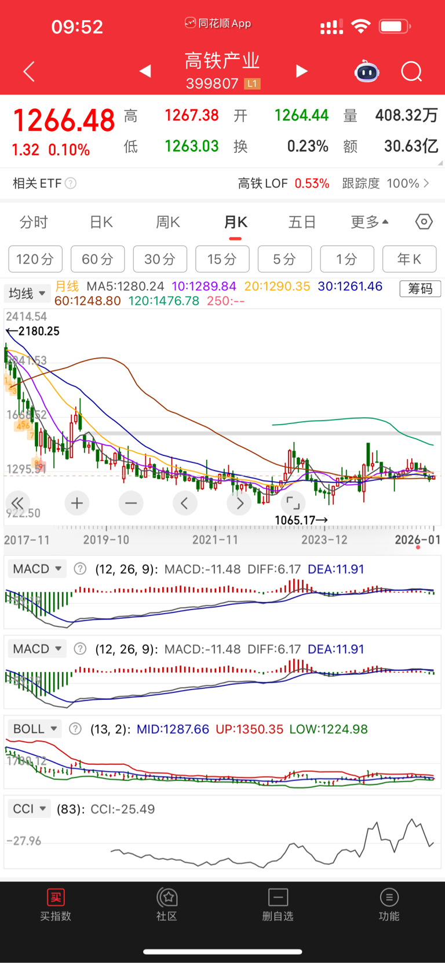Select 1分 period button
This screenshot has width=445, height=963.
coord(347,259)
